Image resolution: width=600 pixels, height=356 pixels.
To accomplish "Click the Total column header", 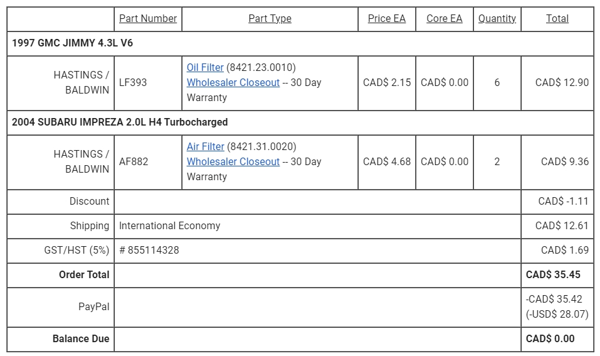I will click(x=557, y=18).
